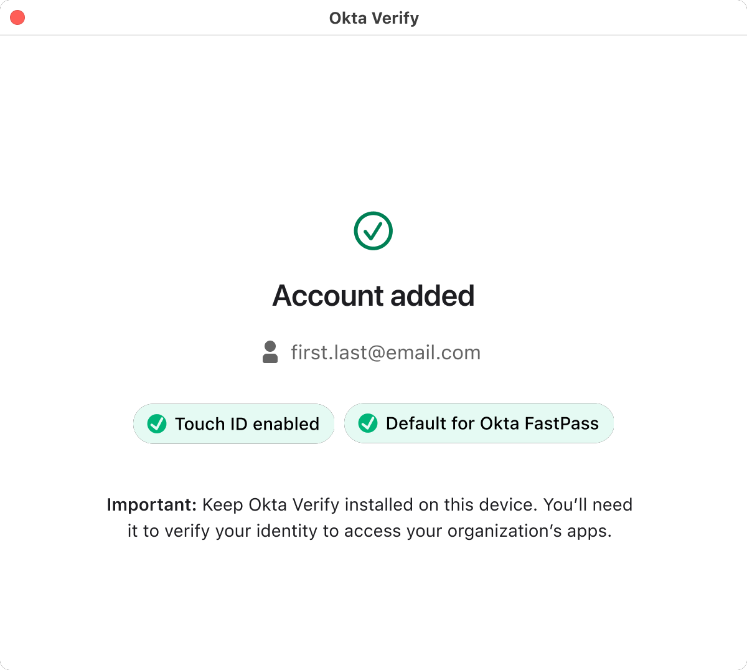Close the Okta Verify window
Screen dimensions: 747x670
coord(17,17)
